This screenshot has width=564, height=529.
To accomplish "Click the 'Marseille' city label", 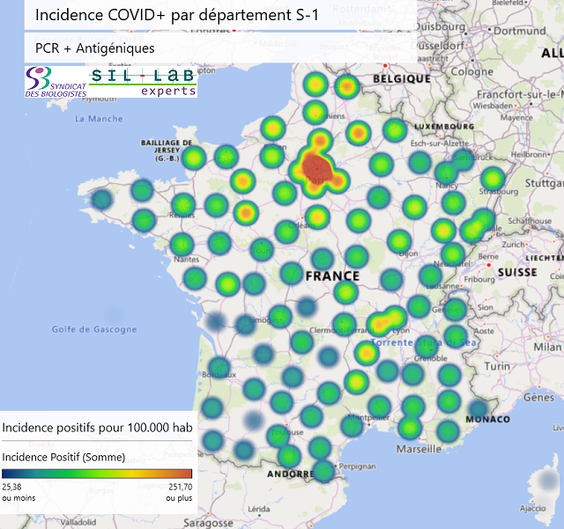I will click(x=419, y=449).
